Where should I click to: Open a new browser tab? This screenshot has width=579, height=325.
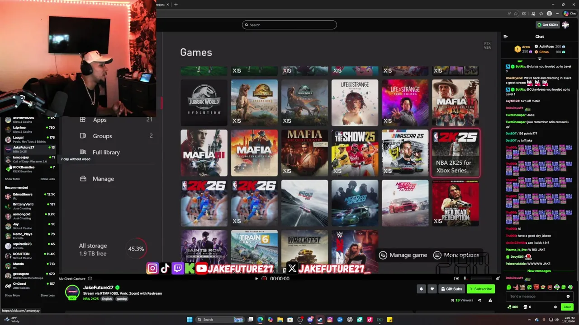pyautogui.click(x=176, y=5)
